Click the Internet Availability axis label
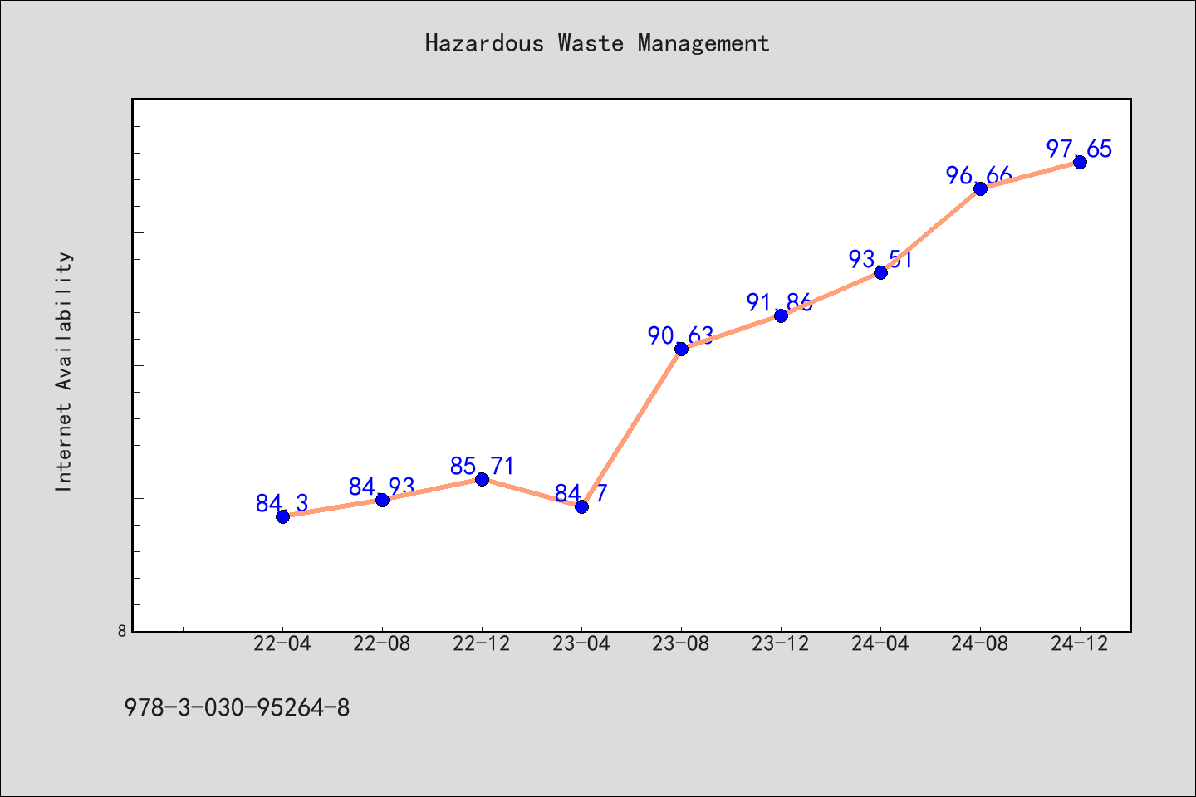The width and height of the screenshot is (1196, 797). (x=64, y=371)
